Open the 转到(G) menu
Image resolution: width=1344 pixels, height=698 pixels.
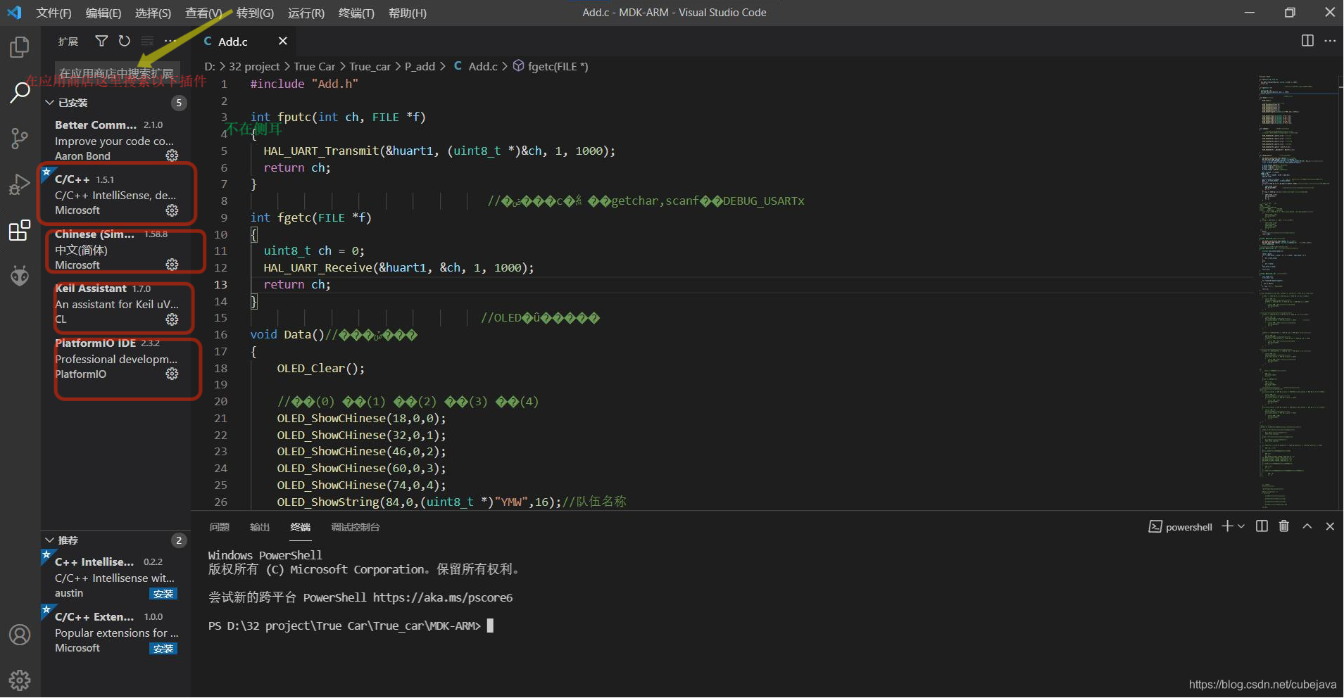coord(255,13)
